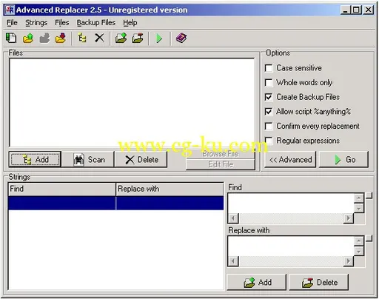Click Replace with box scroll right arrow
Screen dimensions: 379x299
coord(349,261)
